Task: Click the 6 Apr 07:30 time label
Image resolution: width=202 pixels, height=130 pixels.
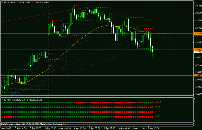Action: [110, 128]
